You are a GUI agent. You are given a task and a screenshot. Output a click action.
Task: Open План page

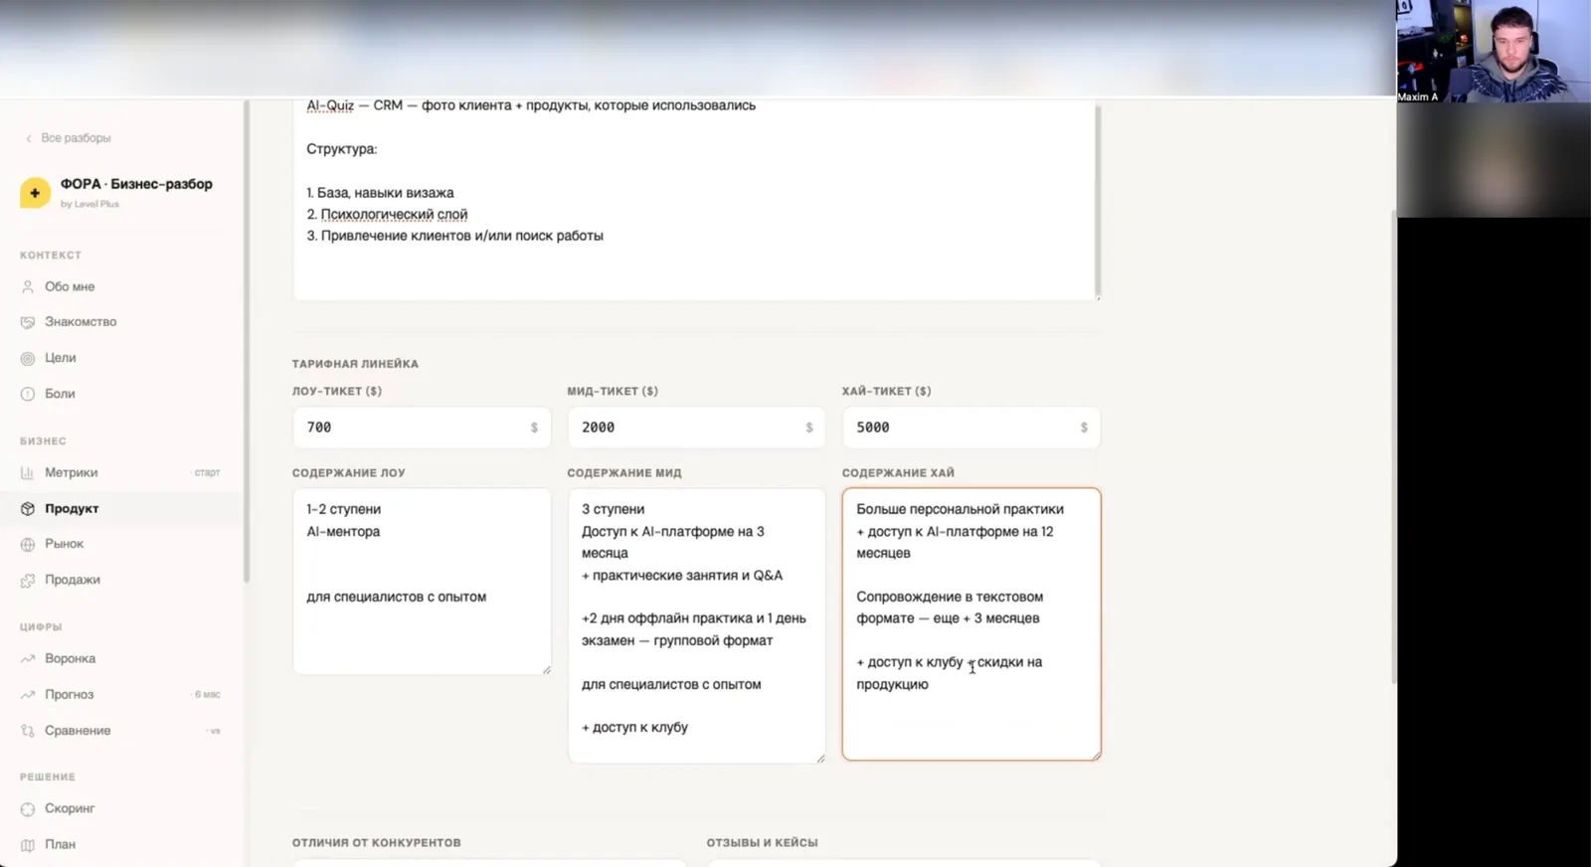click(60, 844)
